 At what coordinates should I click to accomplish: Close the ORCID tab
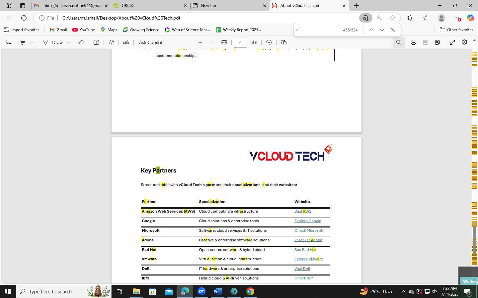[186, 6]
